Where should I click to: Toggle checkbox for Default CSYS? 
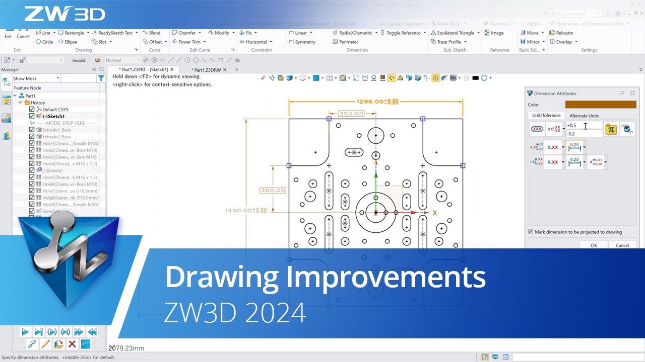pos(32,109)
